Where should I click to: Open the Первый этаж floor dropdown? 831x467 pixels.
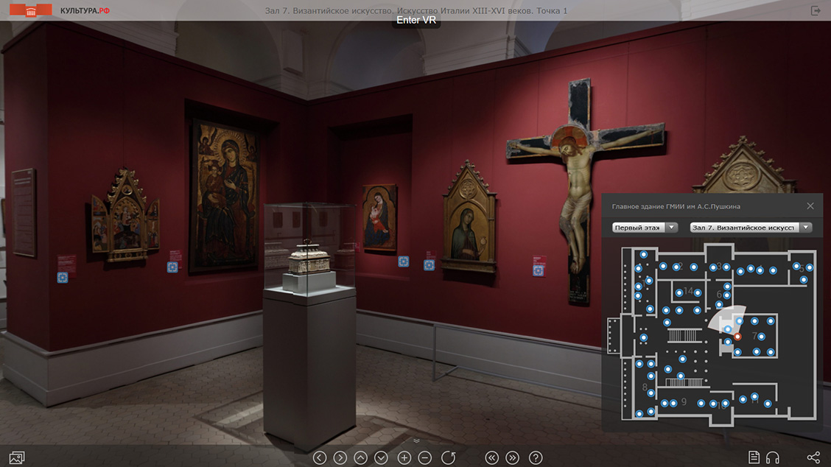click(x=645, y=228)
